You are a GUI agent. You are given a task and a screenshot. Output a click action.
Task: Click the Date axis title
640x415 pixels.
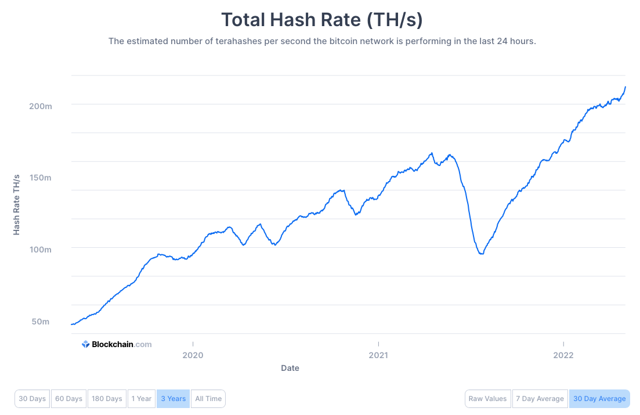point(290,368)
